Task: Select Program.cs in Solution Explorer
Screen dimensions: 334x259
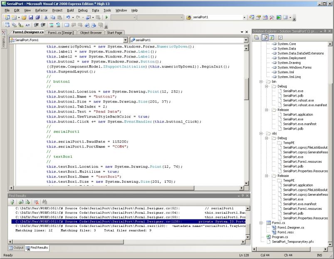Action: (x=280, y=237)
